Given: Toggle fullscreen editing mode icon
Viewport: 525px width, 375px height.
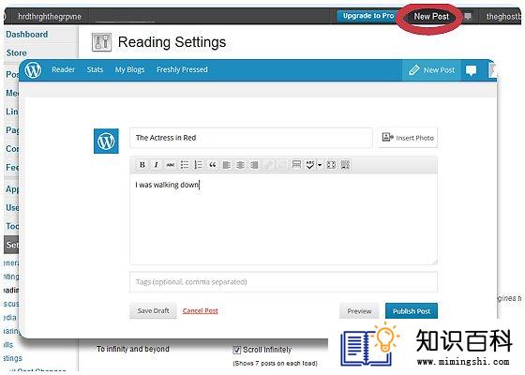Looking at the screenshot, I should (x=331, y=165).
